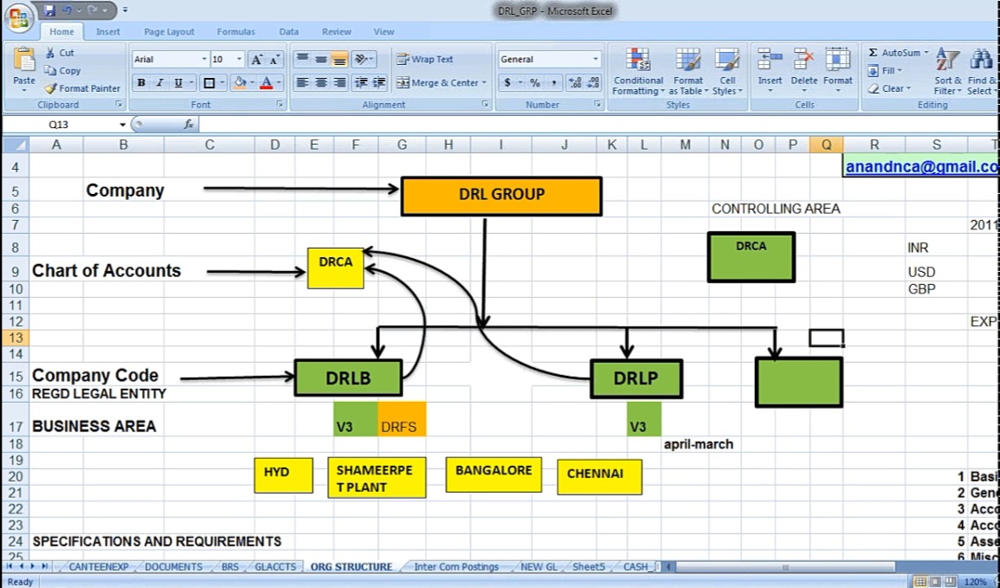1000x588 pixels.
Task: Align text to middle of cell
Action: [x=321, y=59]
